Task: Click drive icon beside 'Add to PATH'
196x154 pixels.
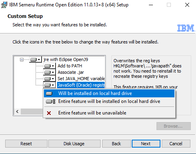Action: pos(48,66)
